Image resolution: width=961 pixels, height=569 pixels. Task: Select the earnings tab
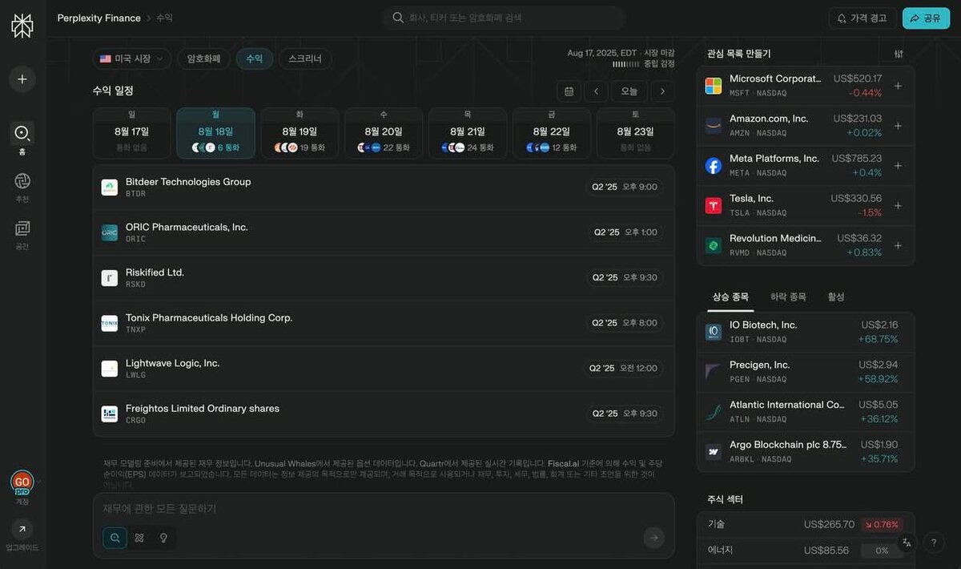click(x=255, y=59)
